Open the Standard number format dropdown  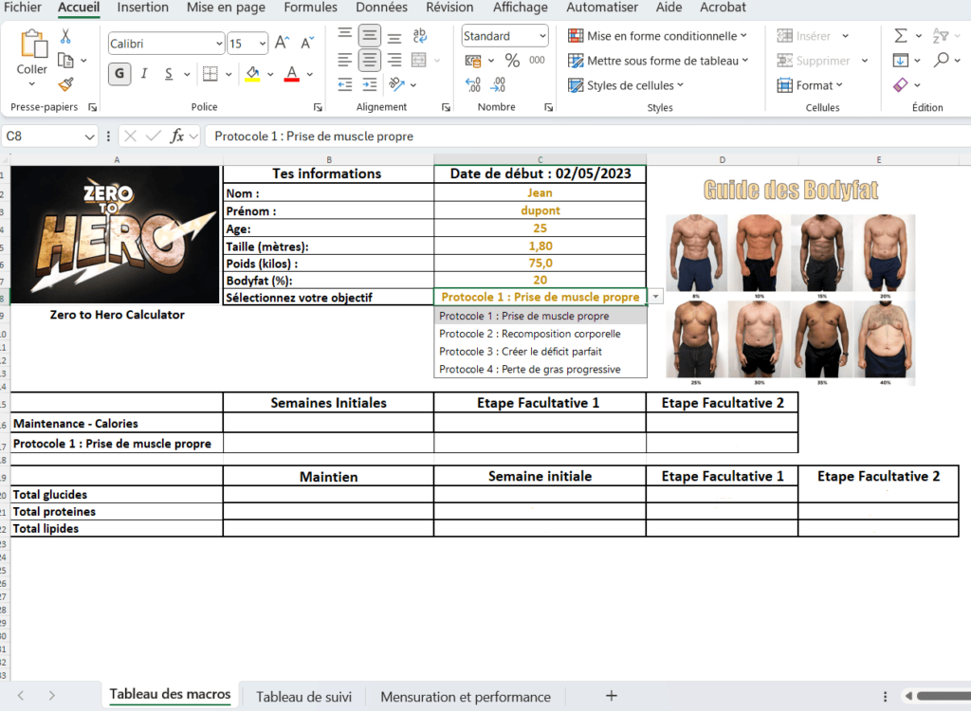(542, 36)
